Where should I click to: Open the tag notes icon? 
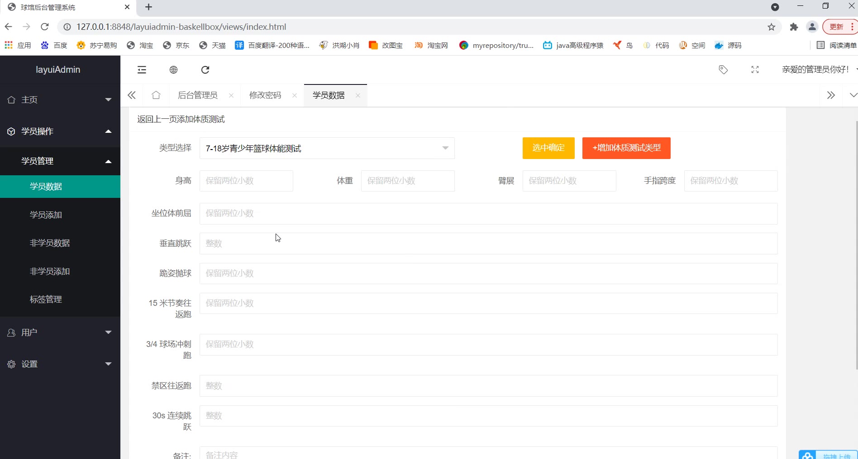[723, 70]
